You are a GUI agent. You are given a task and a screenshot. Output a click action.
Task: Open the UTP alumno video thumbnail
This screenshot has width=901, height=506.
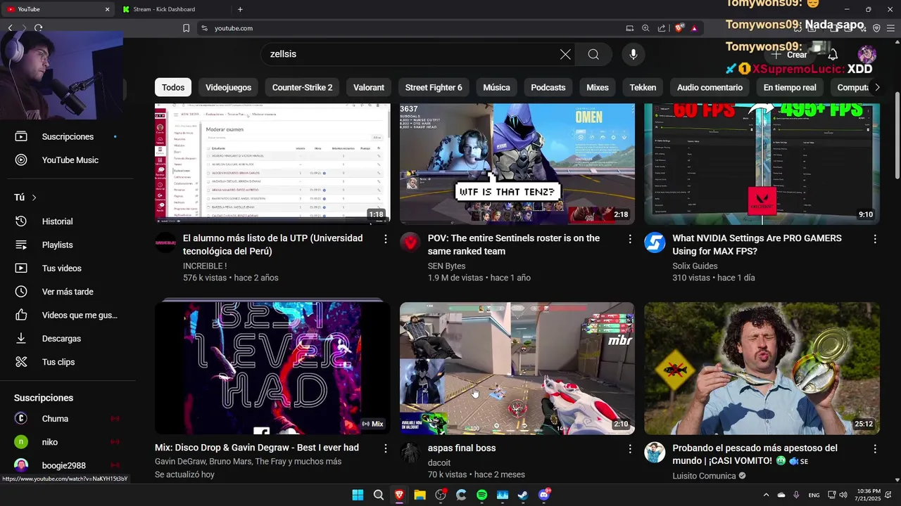(x=272, y=163)
